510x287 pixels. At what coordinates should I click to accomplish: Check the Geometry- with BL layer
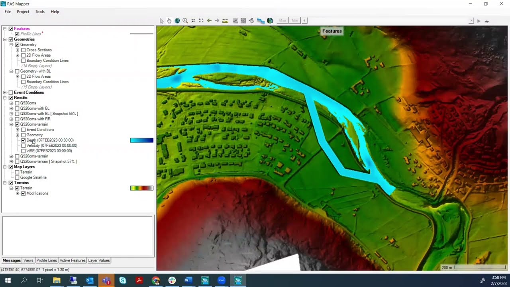(x=17, y=71)
